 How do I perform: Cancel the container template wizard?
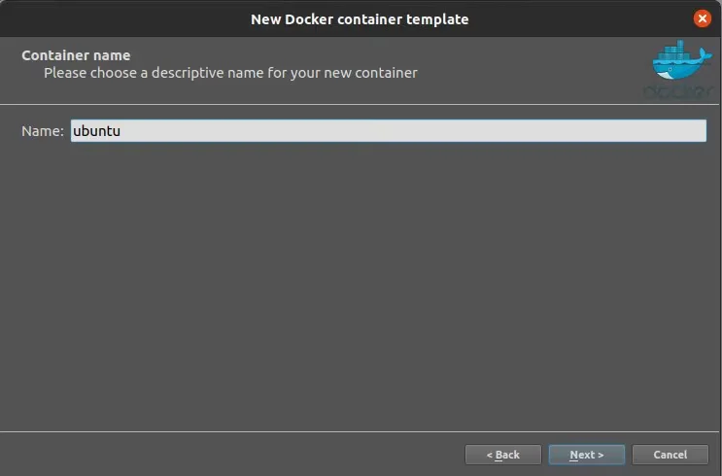coord(670,455)
